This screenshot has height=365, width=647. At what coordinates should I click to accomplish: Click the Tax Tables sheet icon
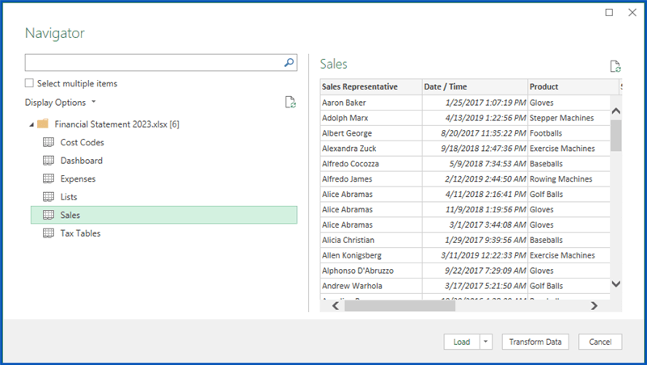(x=48, y=233)
